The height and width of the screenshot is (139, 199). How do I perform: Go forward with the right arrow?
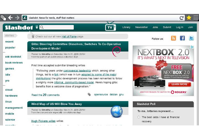(17, 18)
